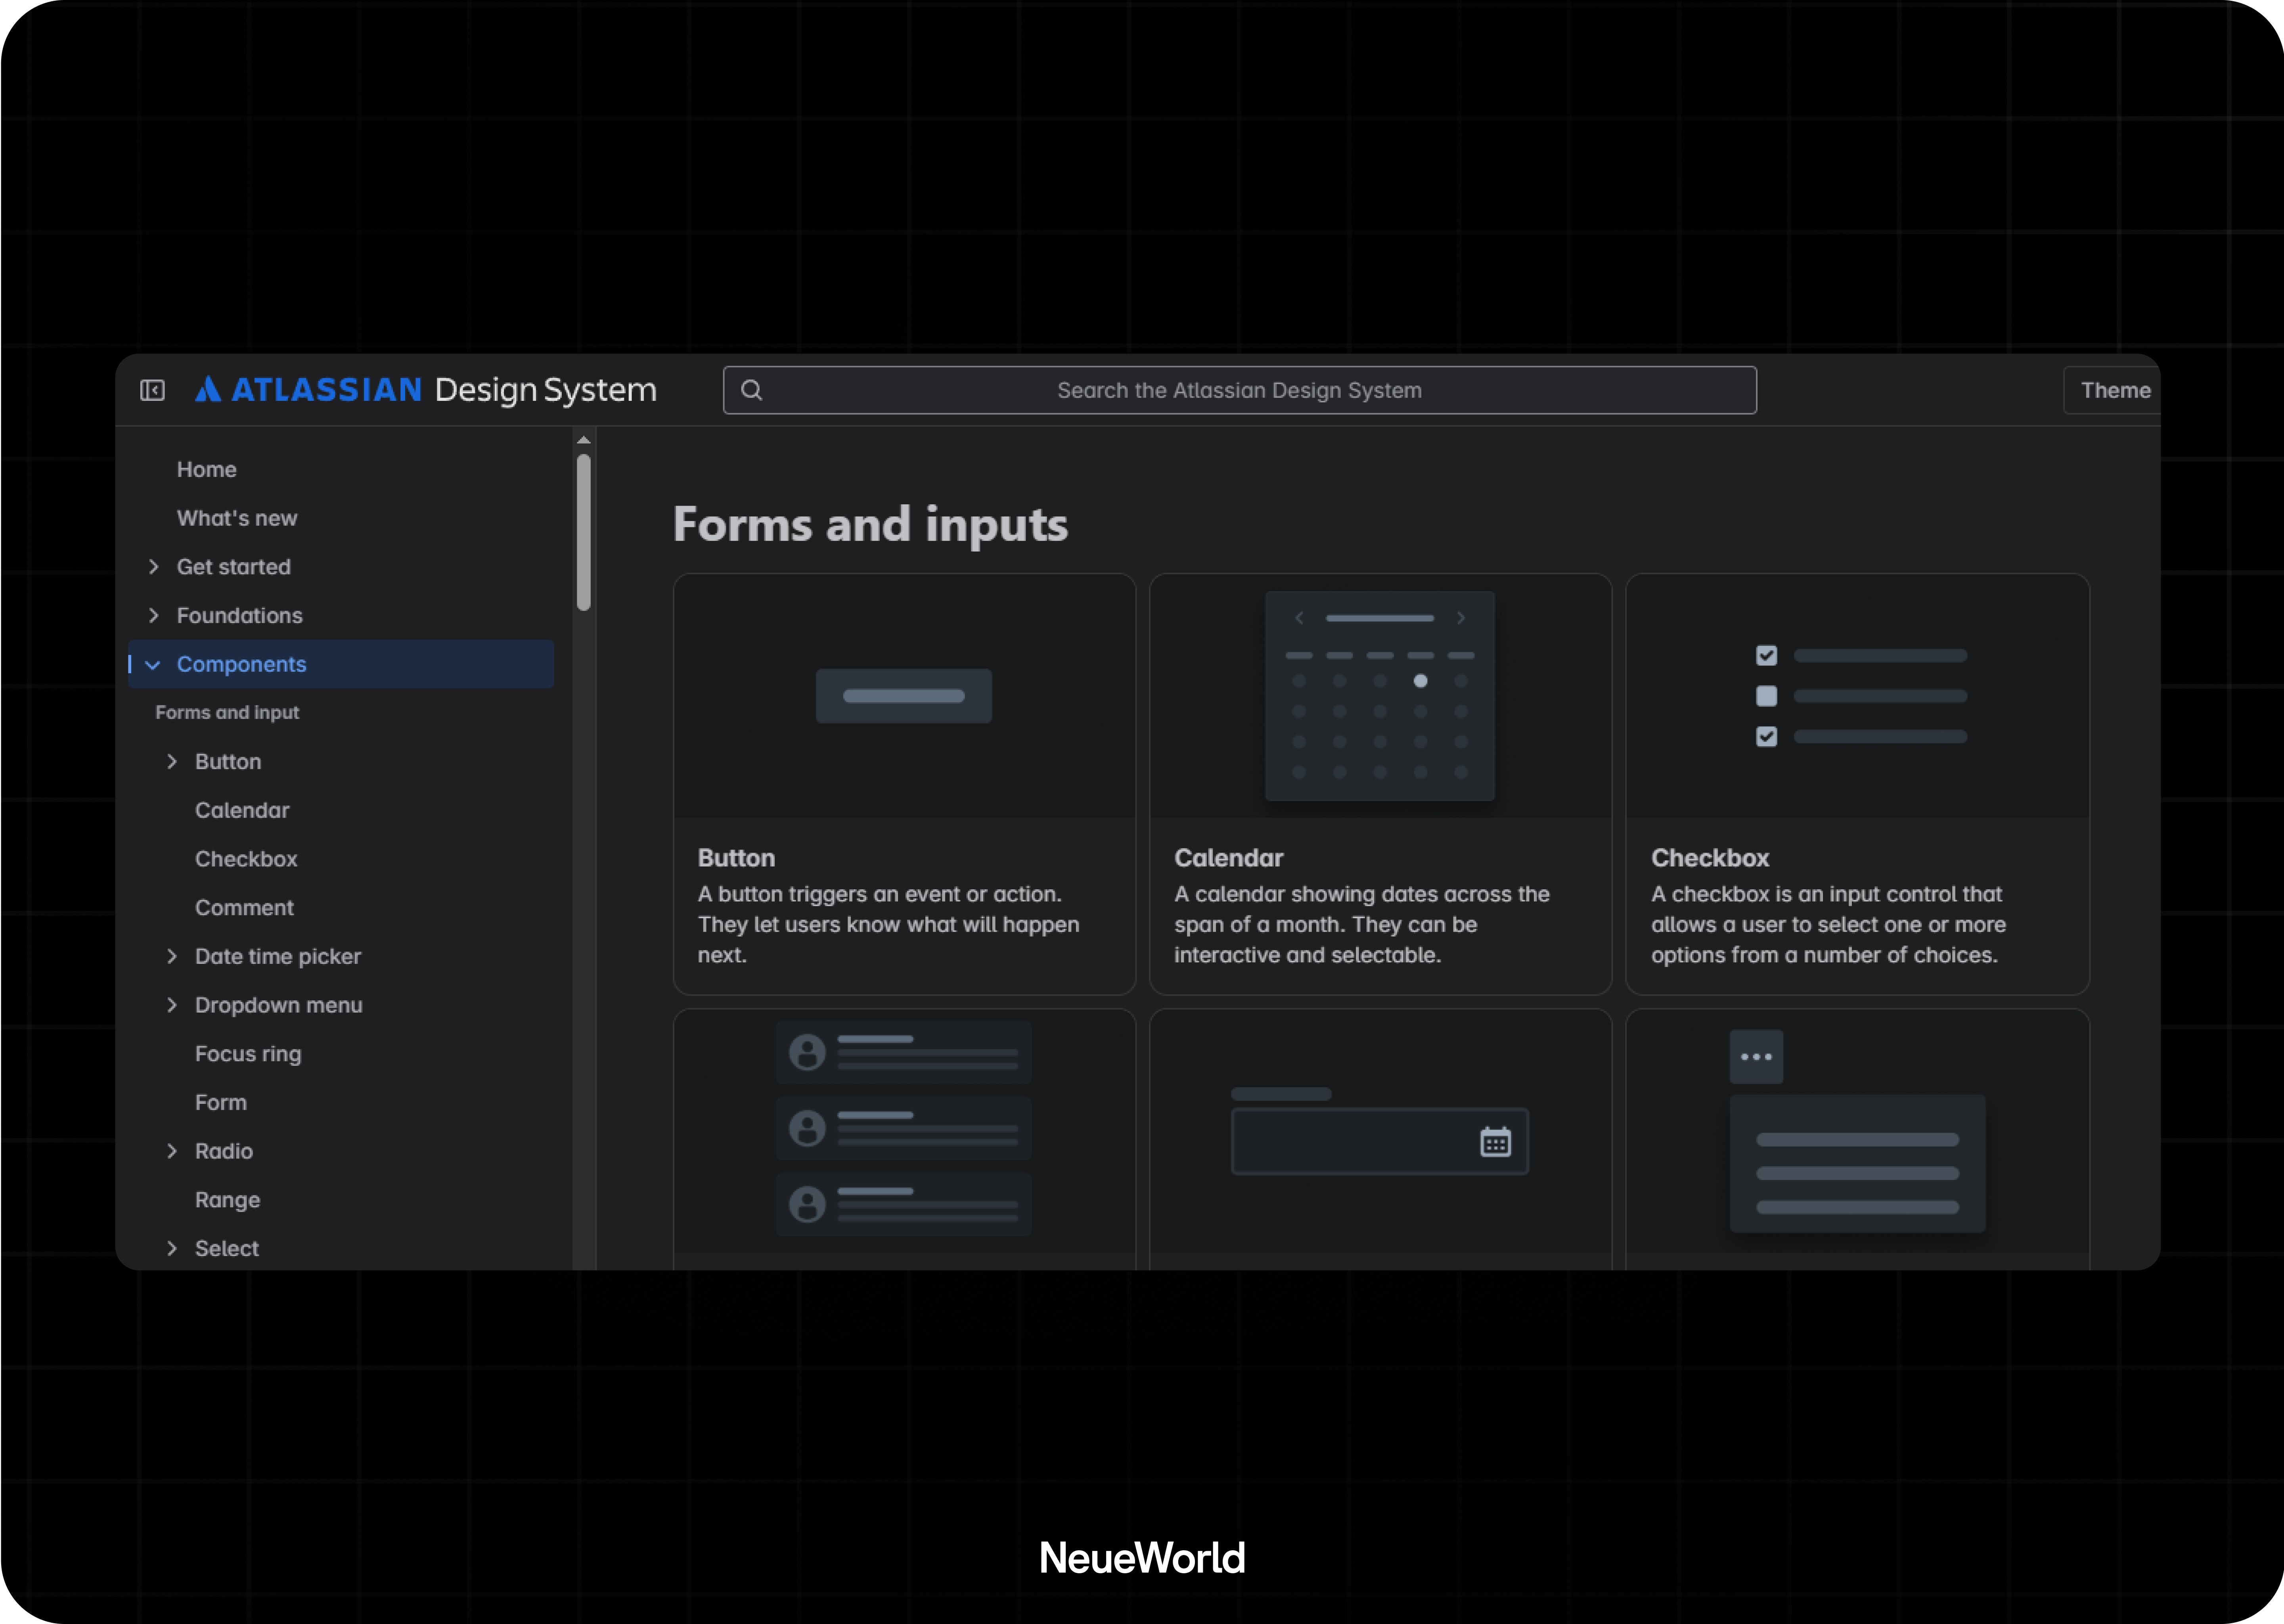
Task: Open Dropdown menu in the sidebar
Action: pyautogui.click(x=279, y=1005)
